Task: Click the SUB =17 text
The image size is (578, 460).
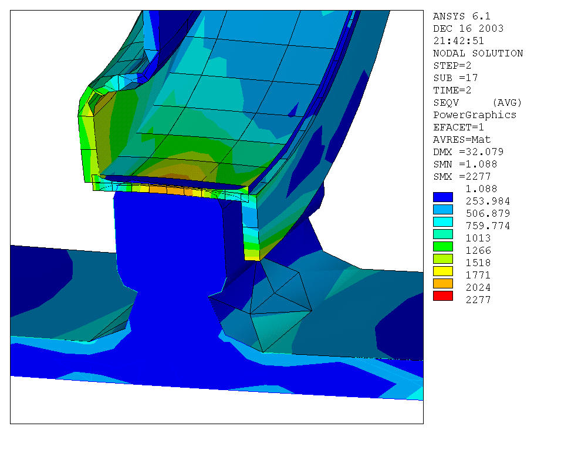Action: click(x=455, y=78)
